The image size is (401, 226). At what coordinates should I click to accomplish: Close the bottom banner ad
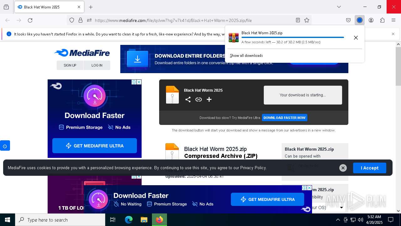[310, 188]
